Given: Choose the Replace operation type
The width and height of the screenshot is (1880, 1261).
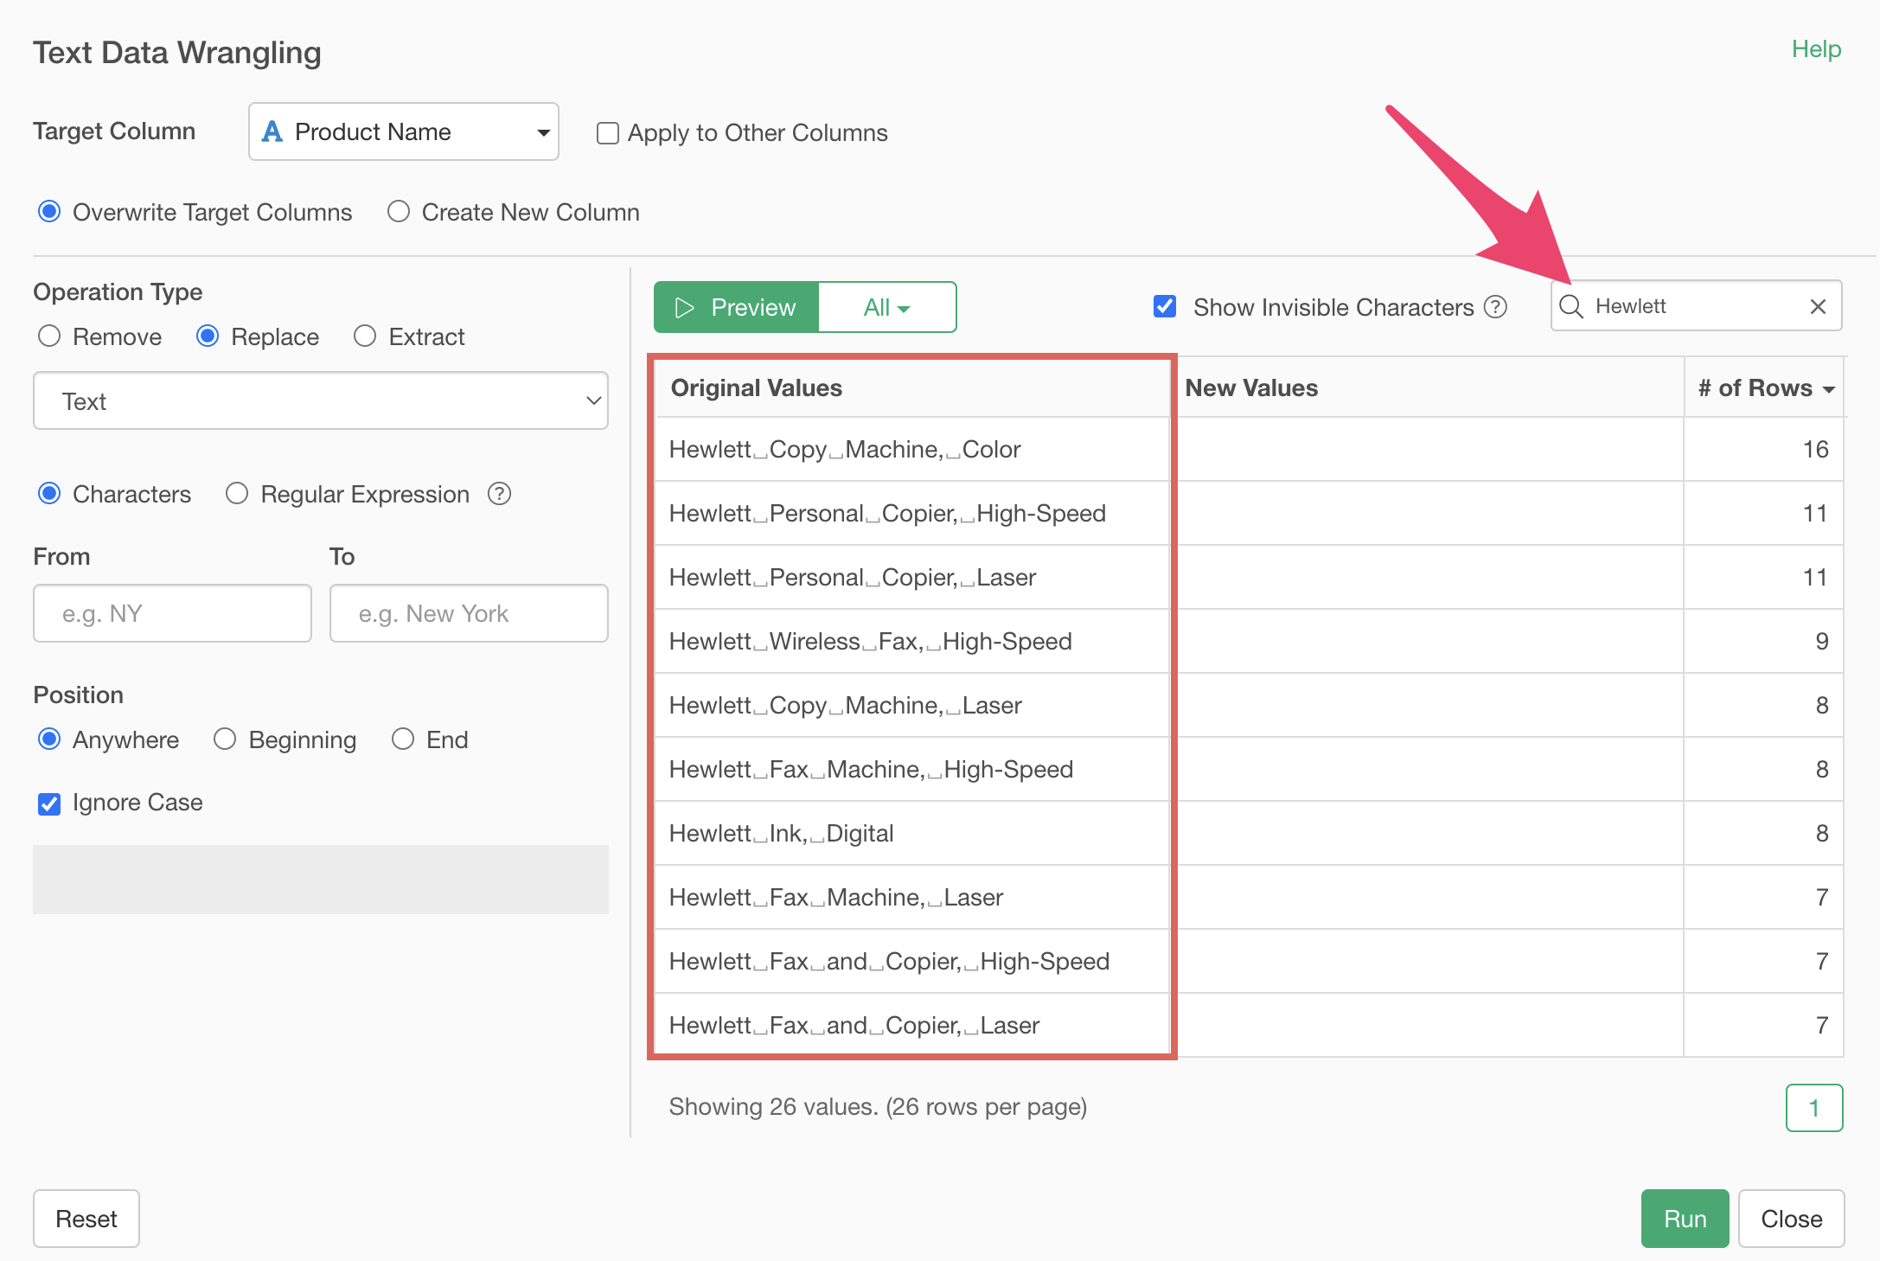Looking at the screenshot, I should point(208,336).
